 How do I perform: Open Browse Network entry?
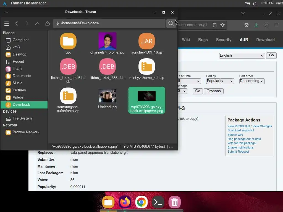pos(24,132)
